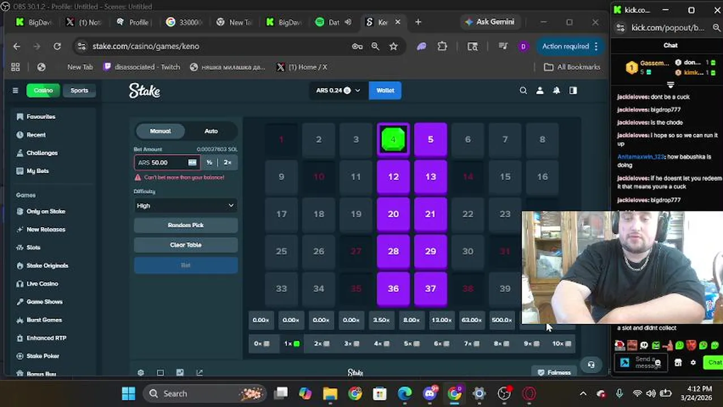Open the Chrome extensions puzzle icon
The image size is (723, 407).
[x=442, y=46]
